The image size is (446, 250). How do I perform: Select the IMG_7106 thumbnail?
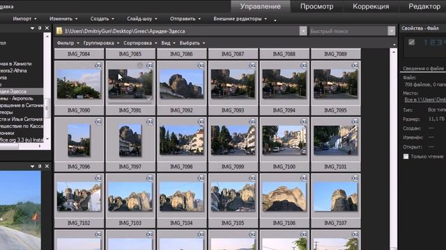click(x=284, y=197)
